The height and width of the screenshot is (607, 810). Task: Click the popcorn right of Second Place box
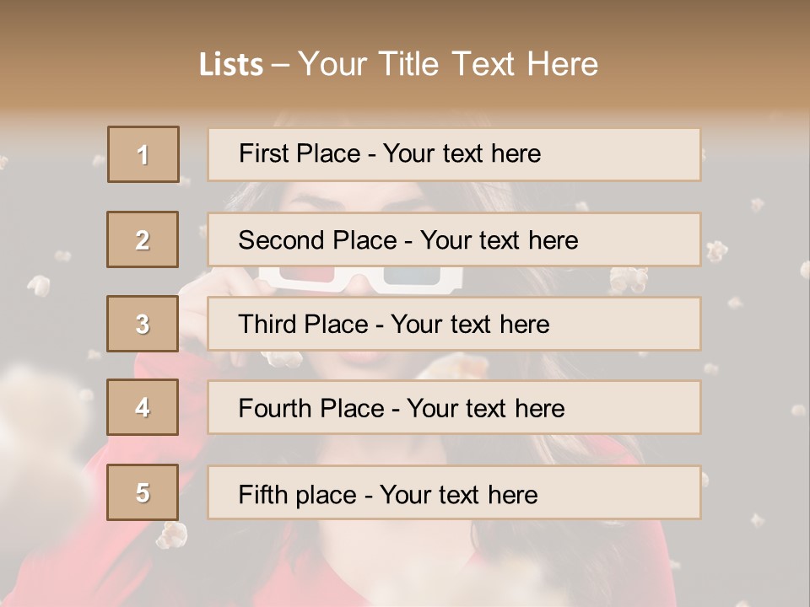point(717,250)
